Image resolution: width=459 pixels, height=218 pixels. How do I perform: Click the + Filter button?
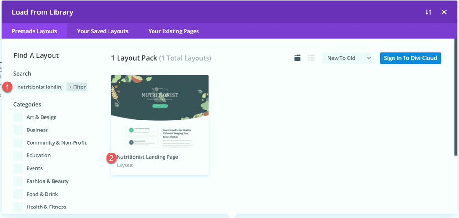tap(77, 87)
